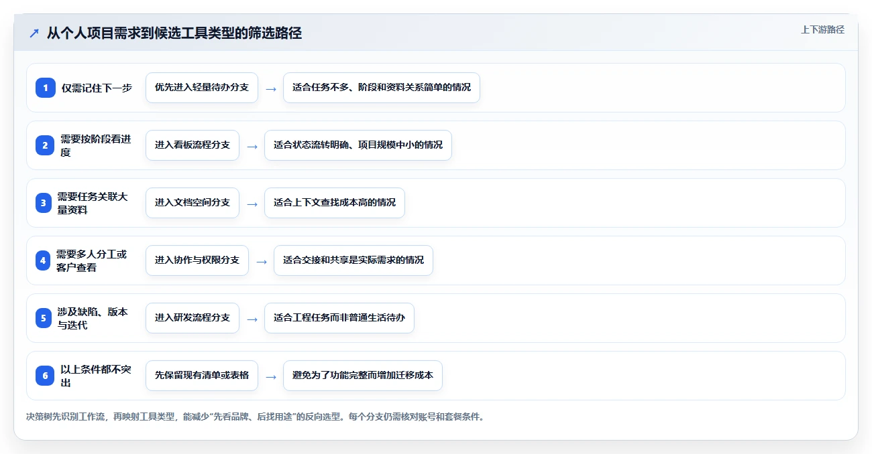Click the 适合工程任务而非普通生活待办 chip
Screen dimensions: 872x454
click(x=339, y=318)
